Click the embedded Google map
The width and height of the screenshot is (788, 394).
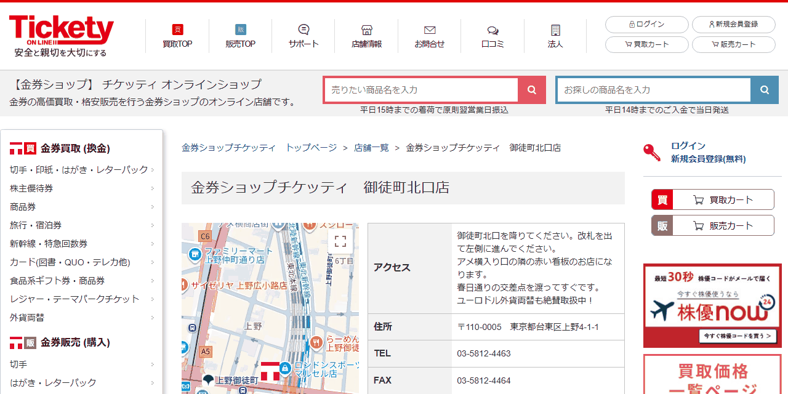click(270, 308)
